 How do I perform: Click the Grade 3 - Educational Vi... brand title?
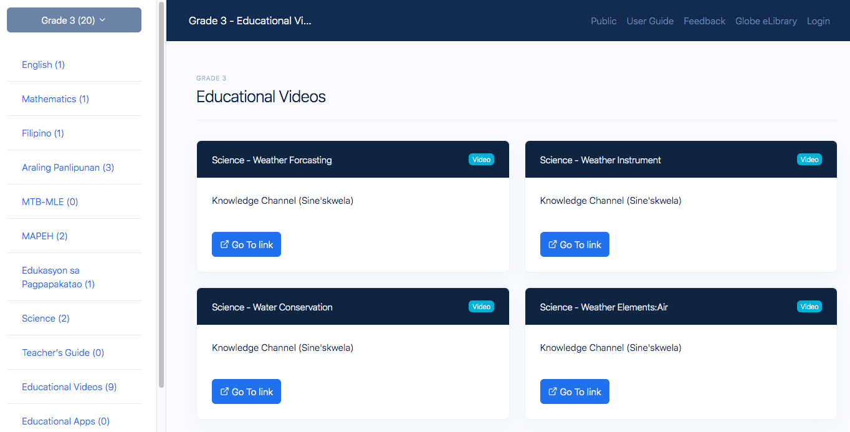(250, 21)
